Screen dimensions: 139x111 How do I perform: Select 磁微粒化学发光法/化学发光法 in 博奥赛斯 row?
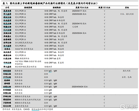click(28, 100)
